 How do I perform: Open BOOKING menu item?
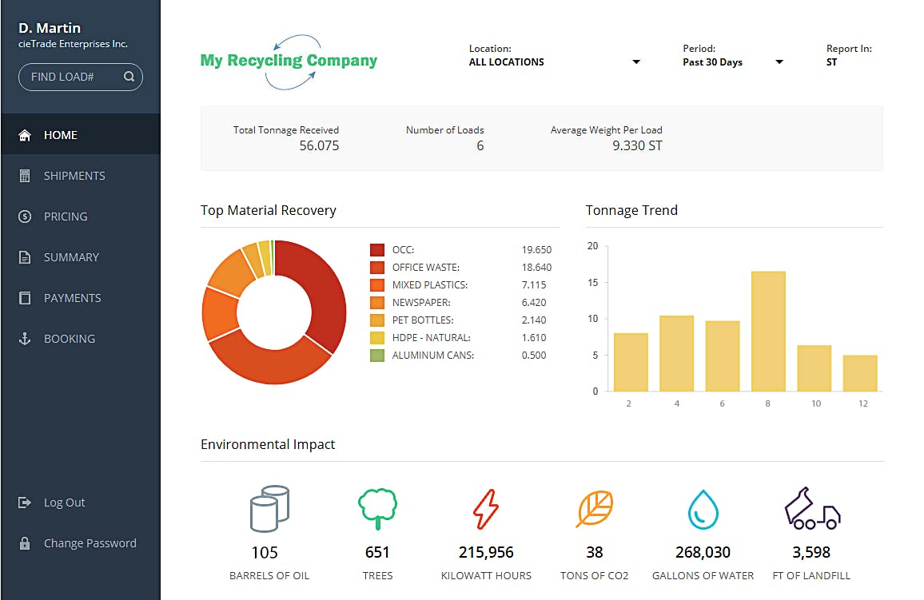click(81, 338)
